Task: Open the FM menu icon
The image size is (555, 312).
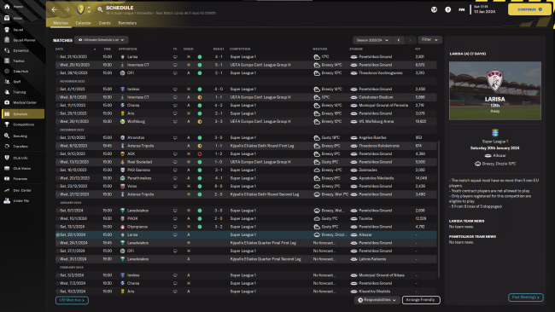Action: tap(462, 9)
